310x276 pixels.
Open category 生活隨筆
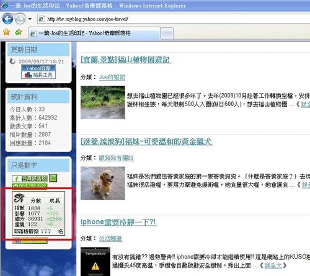110,239
